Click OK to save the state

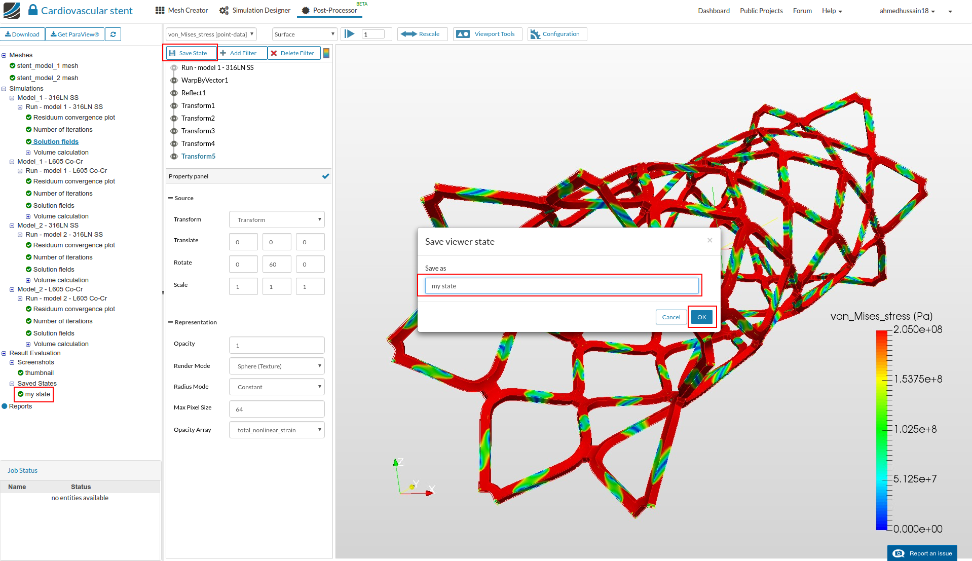pos(701,317)
